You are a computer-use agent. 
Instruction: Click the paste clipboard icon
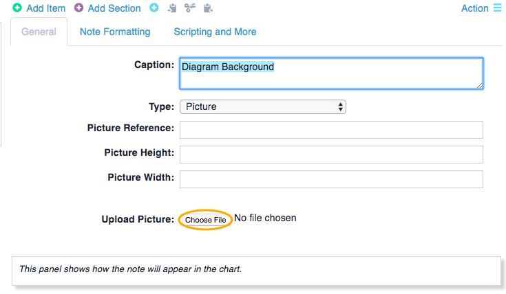click(x=208, y=8)
